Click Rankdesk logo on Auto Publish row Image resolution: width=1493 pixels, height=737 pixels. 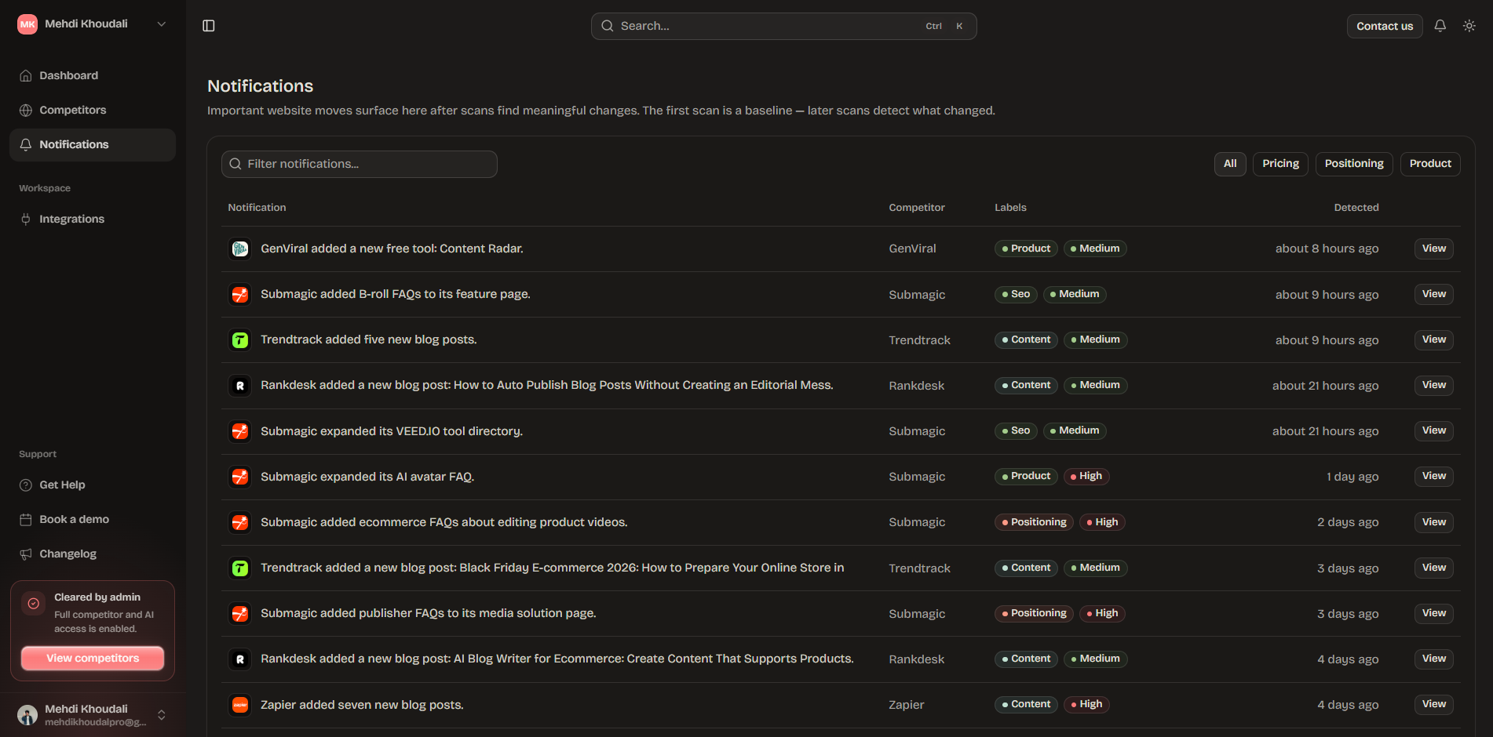tap(240, 386)
